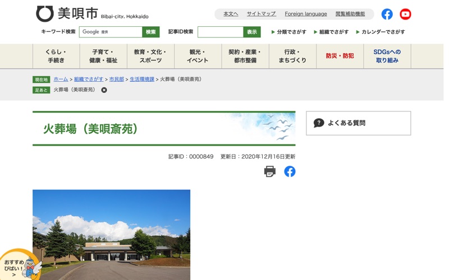449x280 pixels.
Task: Open Foreign language link
Action: [306, 13]
